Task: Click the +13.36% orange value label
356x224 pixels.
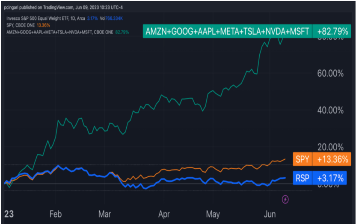Action: [x=332, y=159]
